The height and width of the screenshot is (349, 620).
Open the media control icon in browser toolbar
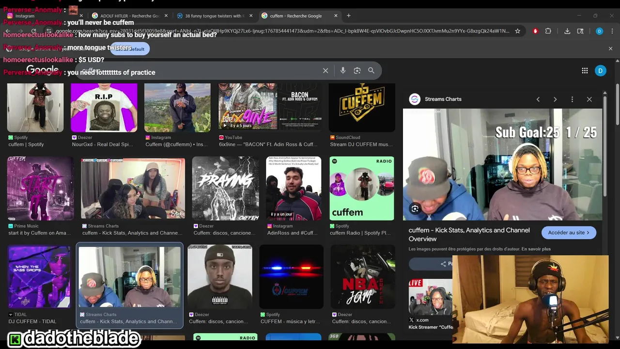pos(580,31)
